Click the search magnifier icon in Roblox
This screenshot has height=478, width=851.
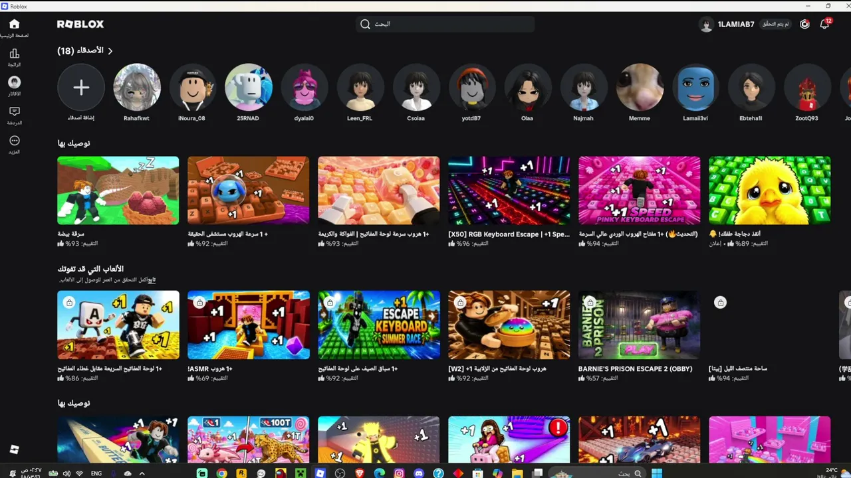pyautogui.click(x=365, y=24)
